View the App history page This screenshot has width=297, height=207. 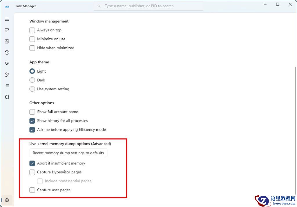(x=7, y=52)
